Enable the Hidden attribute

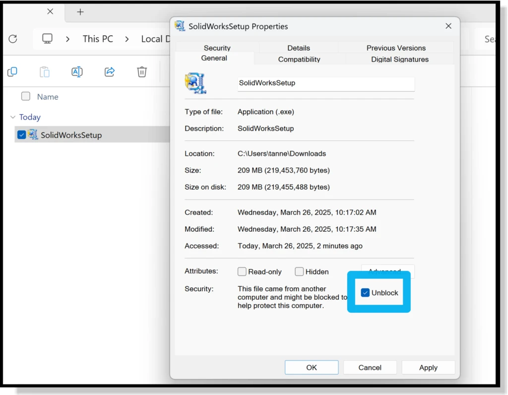300,271
